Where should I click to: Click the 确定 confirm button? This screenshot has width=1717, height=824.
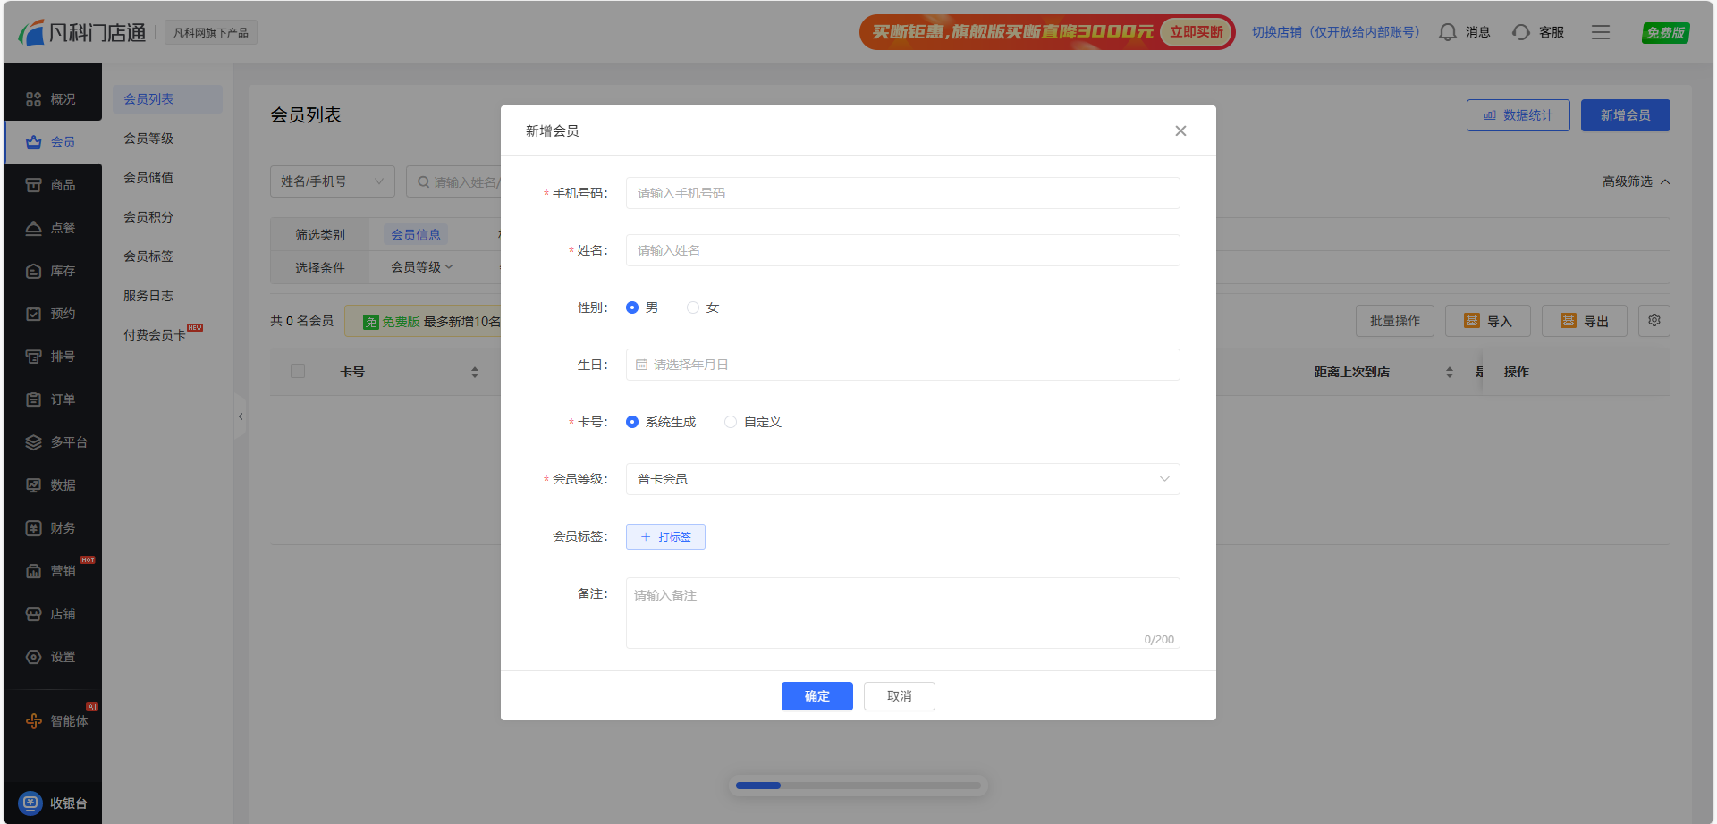point(816,696)
